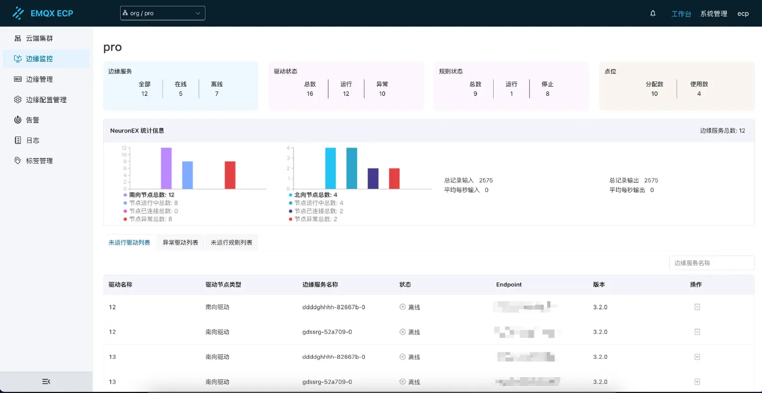Select the purple bar in the southbound chart

point(166,168)
